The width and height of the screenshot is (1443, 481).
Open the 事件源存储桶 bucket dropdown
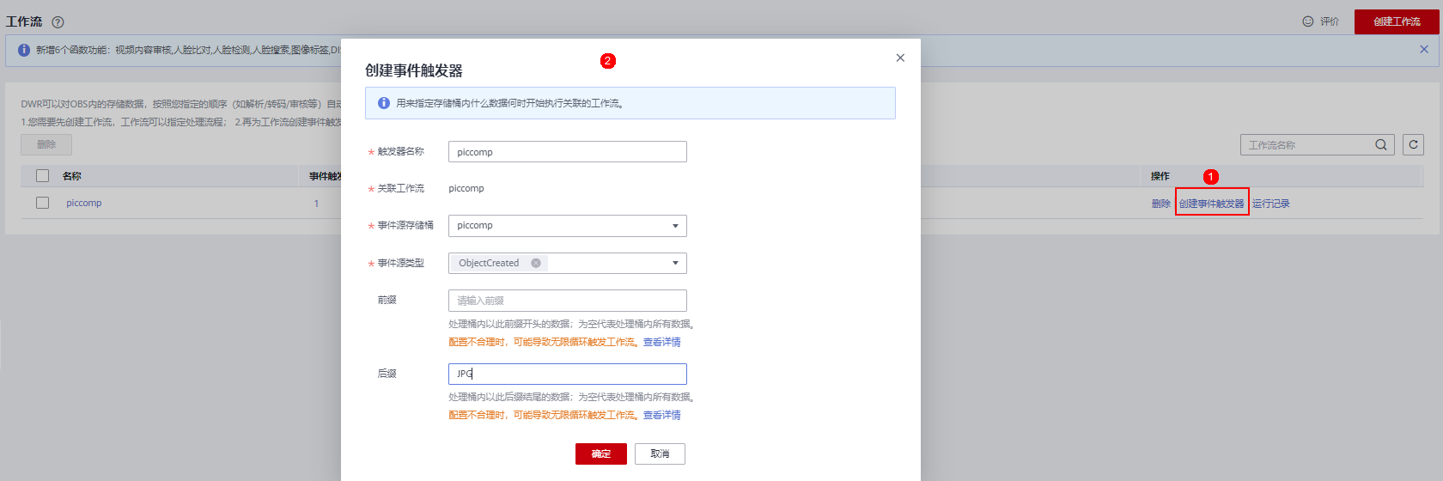[x=568, y=226]
